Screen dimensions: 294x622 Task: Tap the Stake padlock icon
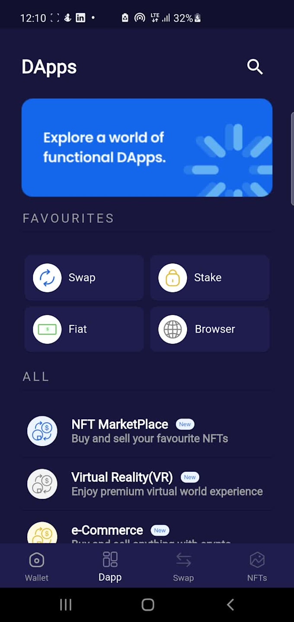pyautogui.click(x=173, y=278)
